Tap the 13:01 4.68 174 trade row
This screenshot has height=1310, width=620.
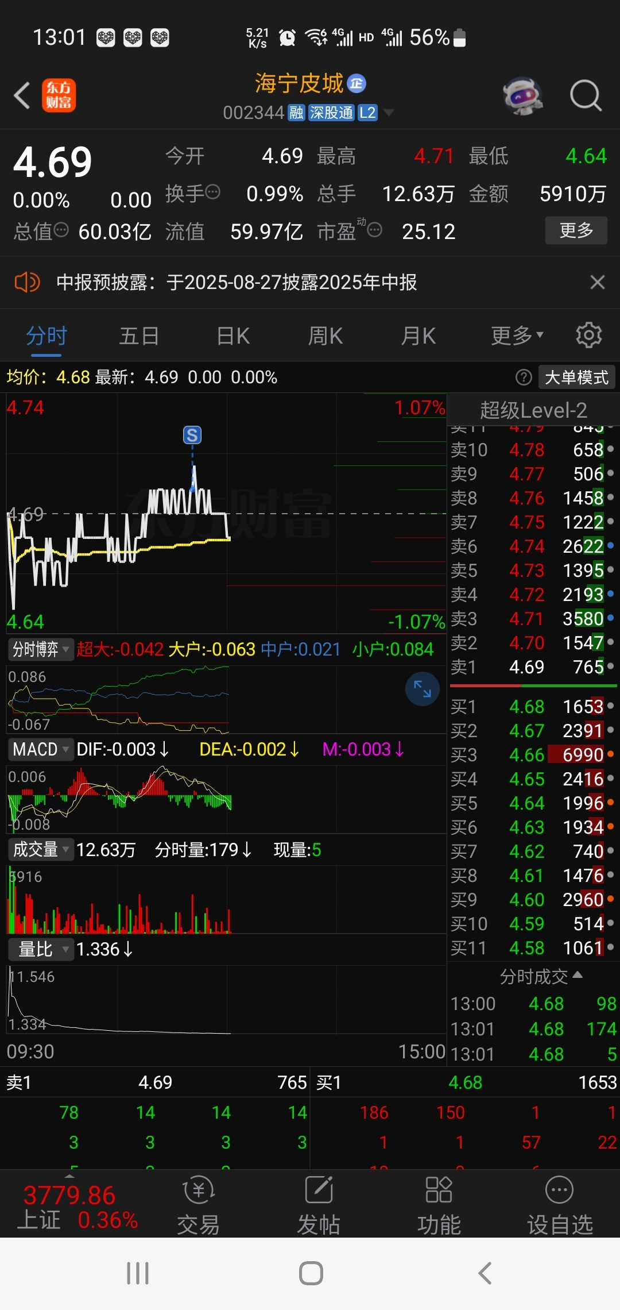coord(533,1029)
